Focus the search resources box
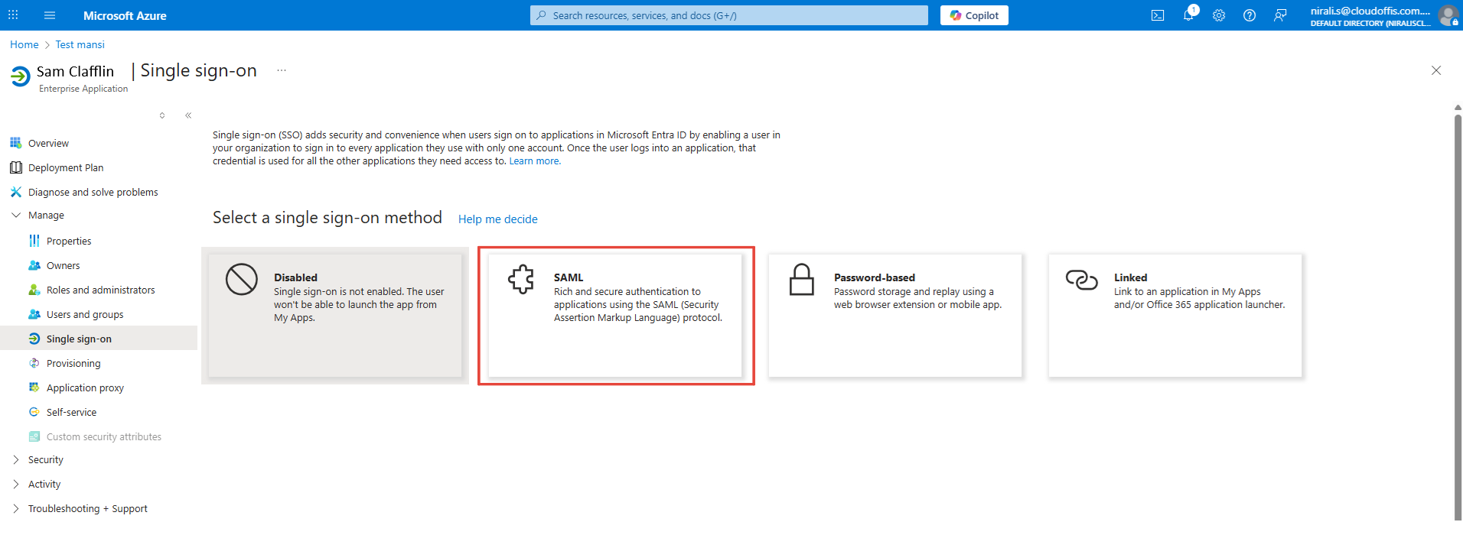1463x548 pixels. pyautogui.click(x=729, y=15)
